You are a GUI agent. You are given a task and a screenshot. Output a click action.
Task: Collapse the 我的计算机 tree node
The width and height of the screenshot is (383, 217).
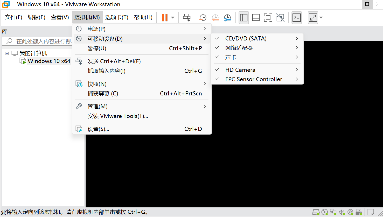(x=7, y=53)
